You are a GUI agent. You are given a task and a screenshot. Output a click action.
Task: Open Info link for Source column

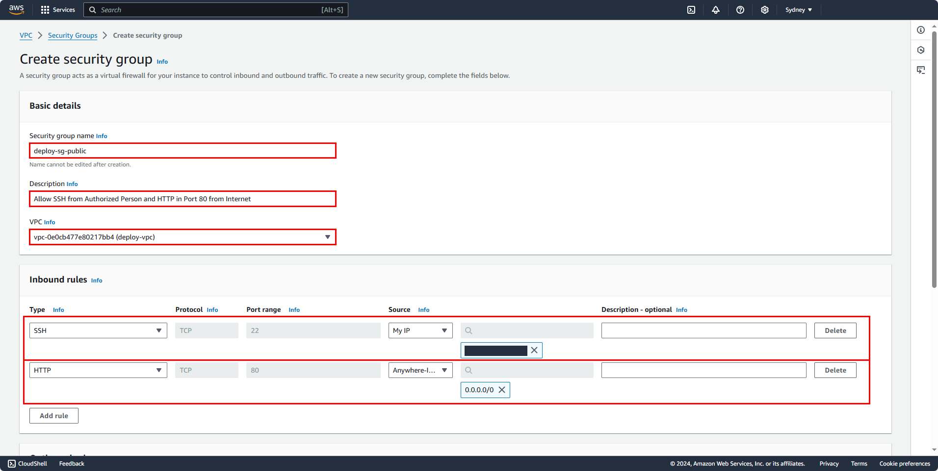pos(424,310)
